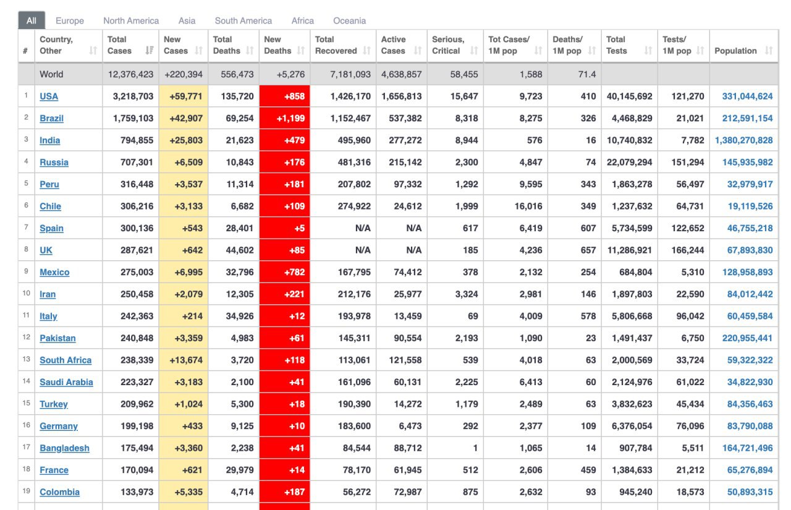This screenshot has width=791, height=510.
Task: Sort by Total Tests arrow icon
Action: coord(648,51)
